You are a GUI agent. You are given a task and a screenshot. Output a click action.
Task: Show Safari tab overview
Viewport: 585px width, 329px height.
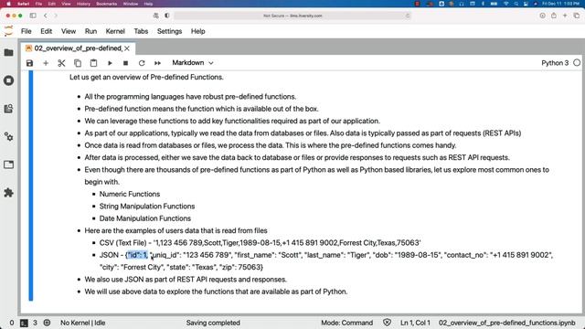[577, 16]
